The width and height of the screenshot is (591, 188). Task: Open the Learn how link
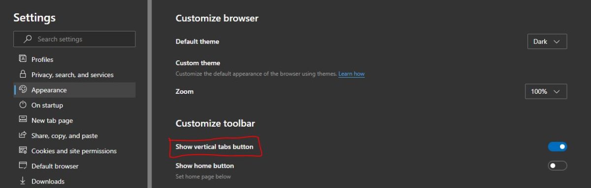coord(351,74)
